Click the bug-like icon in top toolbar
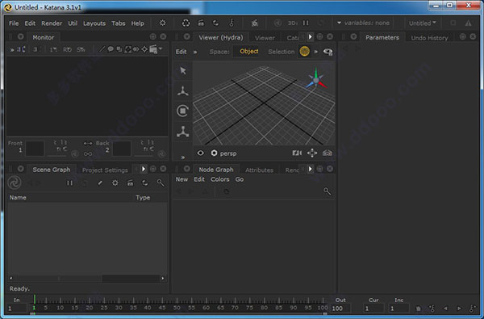The image size is (484, 319). coord(255,23)
